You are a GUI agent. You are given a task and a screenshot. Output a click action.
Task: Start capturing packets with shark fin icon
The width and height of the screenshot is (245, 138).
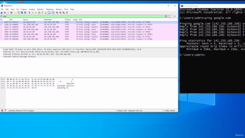[x=2, y=13]
